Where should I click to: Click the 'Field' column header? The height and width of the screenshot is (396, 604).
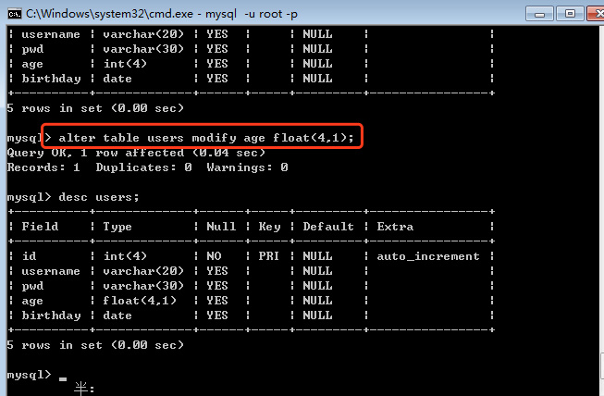pos(39,227)
